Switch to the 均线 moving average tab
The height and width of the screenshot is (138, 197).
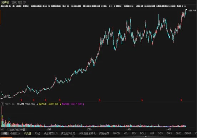pyautogui.click(x=37, y=133)
